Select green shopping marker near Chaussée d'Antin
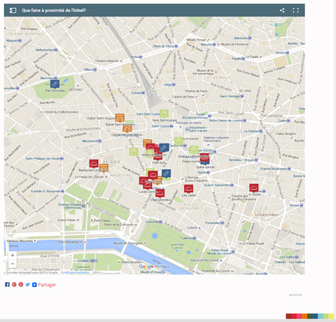This screenshot has height=322, width=336. click(x=194, y=150)
